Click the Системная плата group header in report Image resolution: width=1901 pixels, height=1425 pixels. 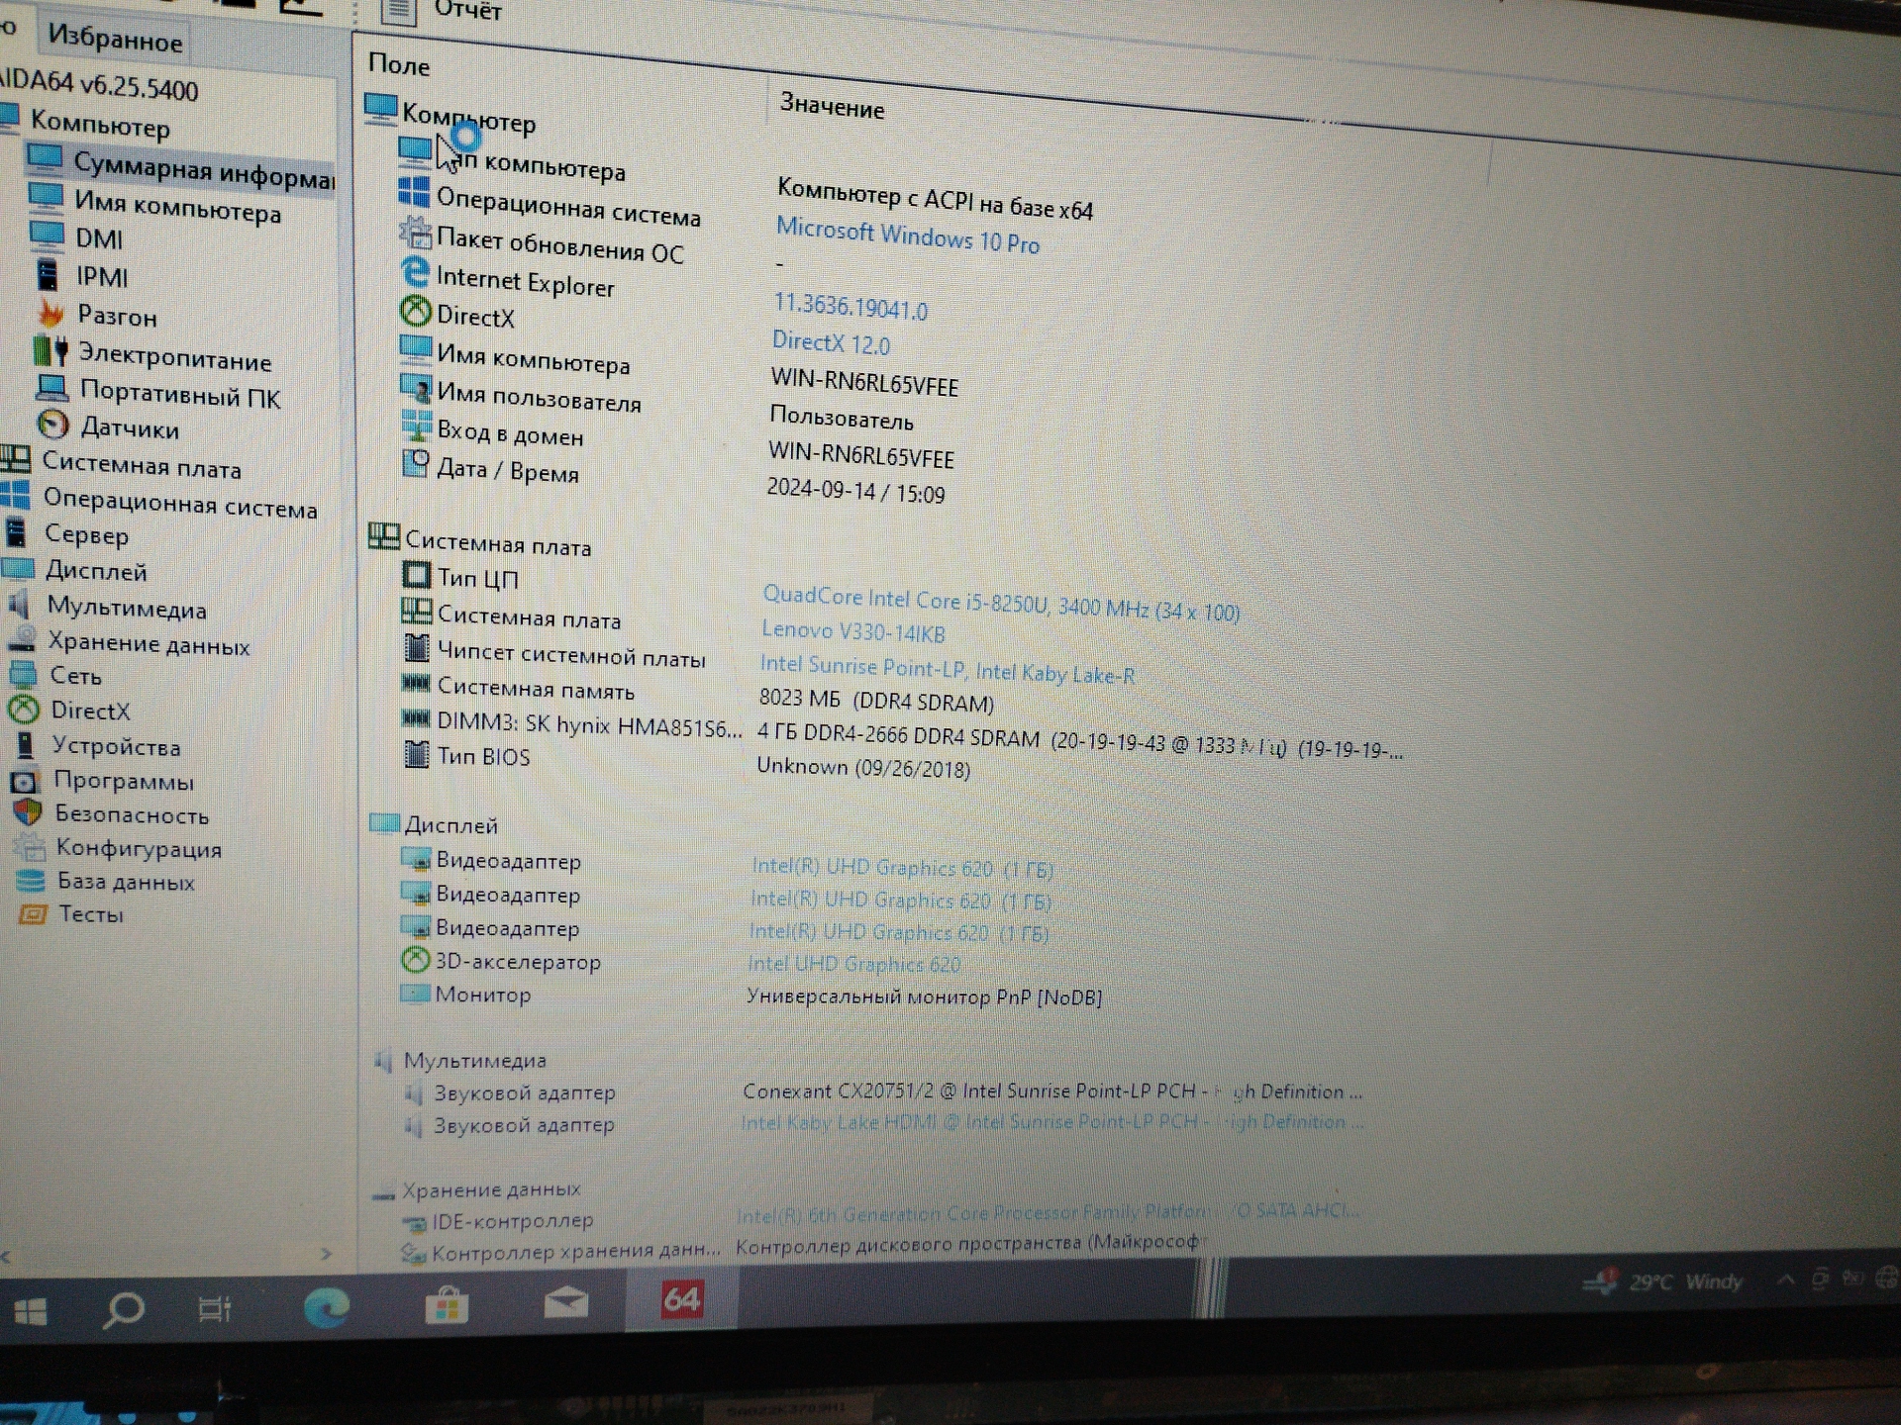[480, 541]
